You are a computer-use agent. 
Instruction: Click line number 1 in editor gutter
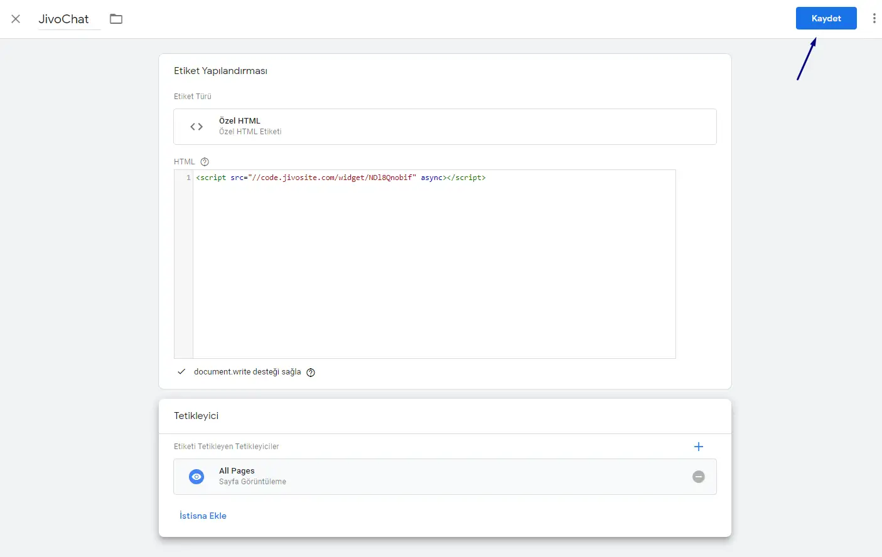point(188,178)
